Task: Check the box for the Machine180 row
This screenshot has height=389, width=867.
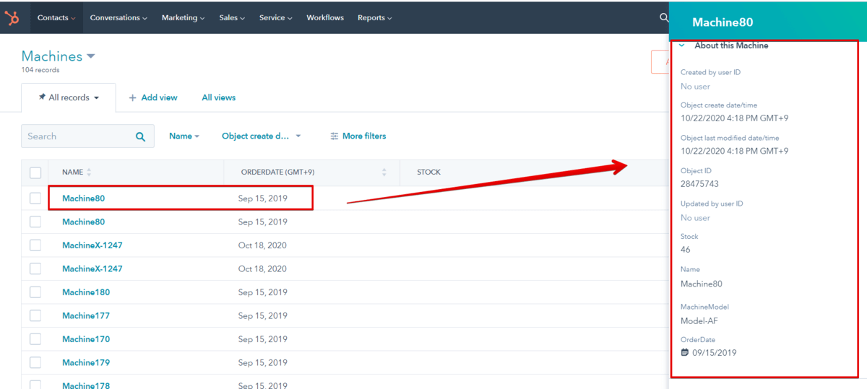Action: (35, 292)
